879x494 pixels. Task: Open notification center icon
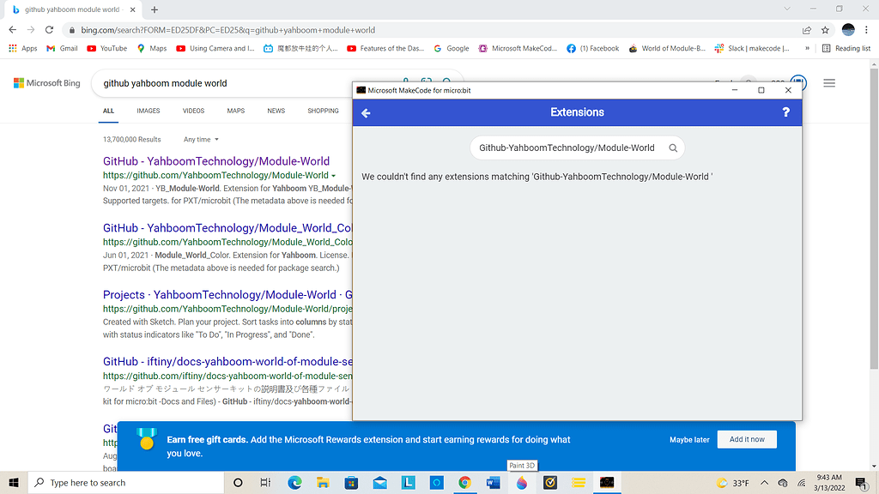861,483
